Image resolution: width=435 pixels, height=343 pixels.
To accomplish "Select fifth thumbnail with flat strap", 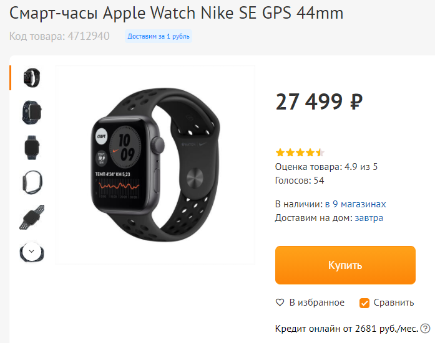I will (x=32, y=217).
